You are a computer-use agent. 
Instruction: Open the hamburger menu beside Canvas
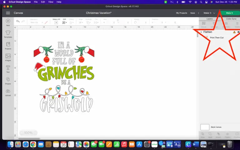pos(8,13)
